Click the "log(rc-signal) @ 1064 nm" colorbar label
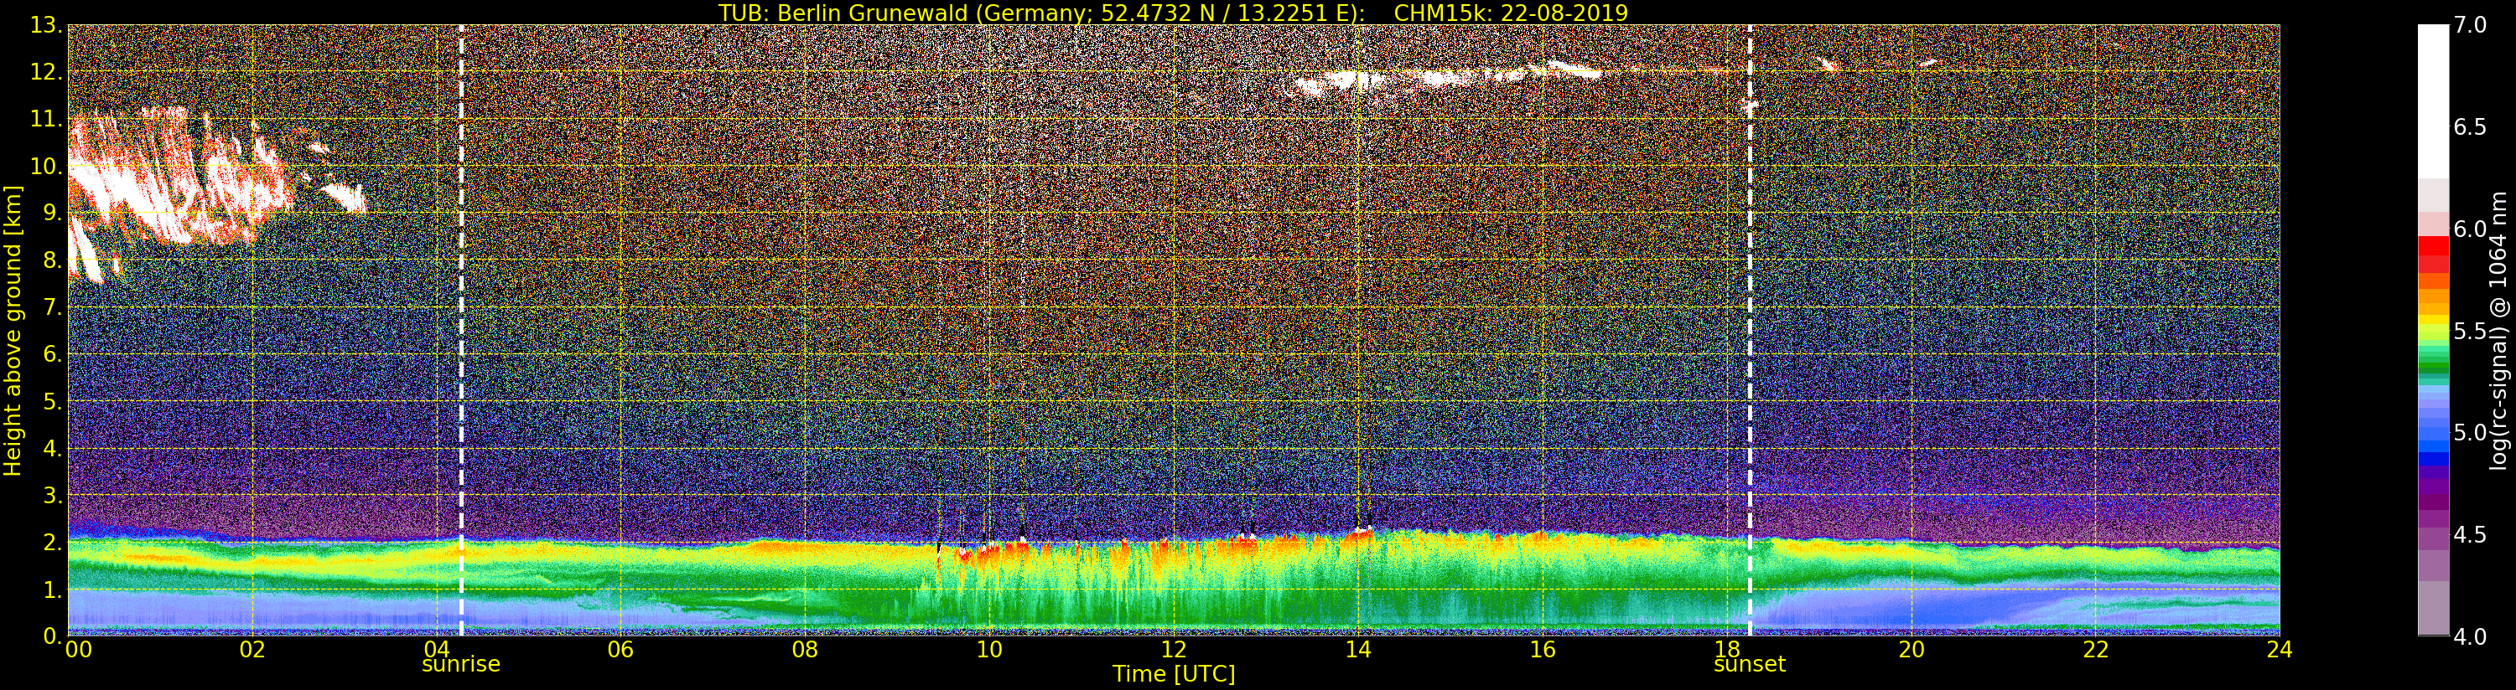This screenshot has width=2516, height=690. click(x=2498, y=330)
